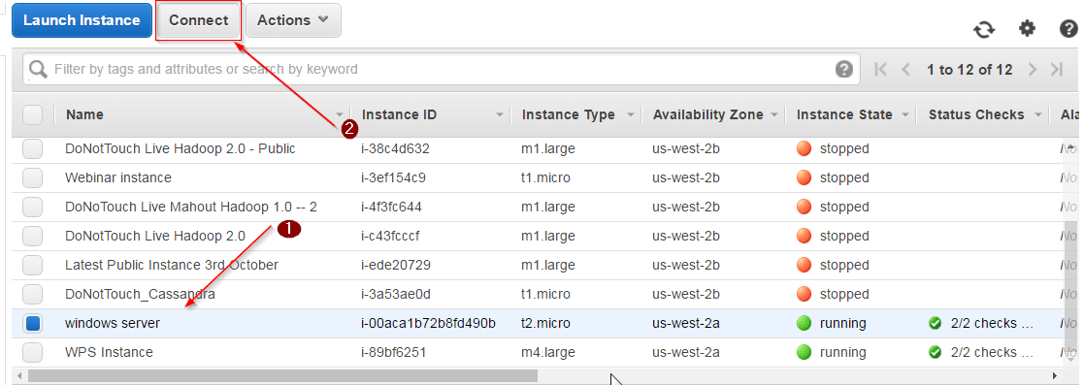
Task: Toggle the select-all header checkbox
Action: (x=32, y=114)
